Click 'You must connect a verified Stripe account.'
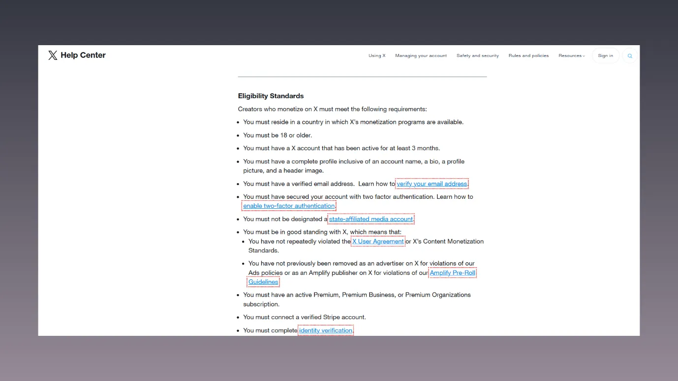This screenshot has width=678, height=381. 305,318
